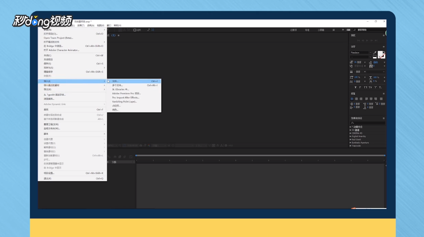Go to first frame in Preview panel

[358, 40]
